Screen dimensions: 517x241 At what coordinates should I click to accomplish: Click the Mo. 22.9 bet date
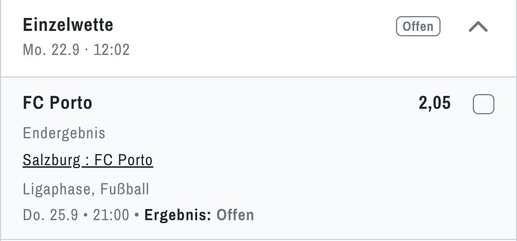[51, 50]
